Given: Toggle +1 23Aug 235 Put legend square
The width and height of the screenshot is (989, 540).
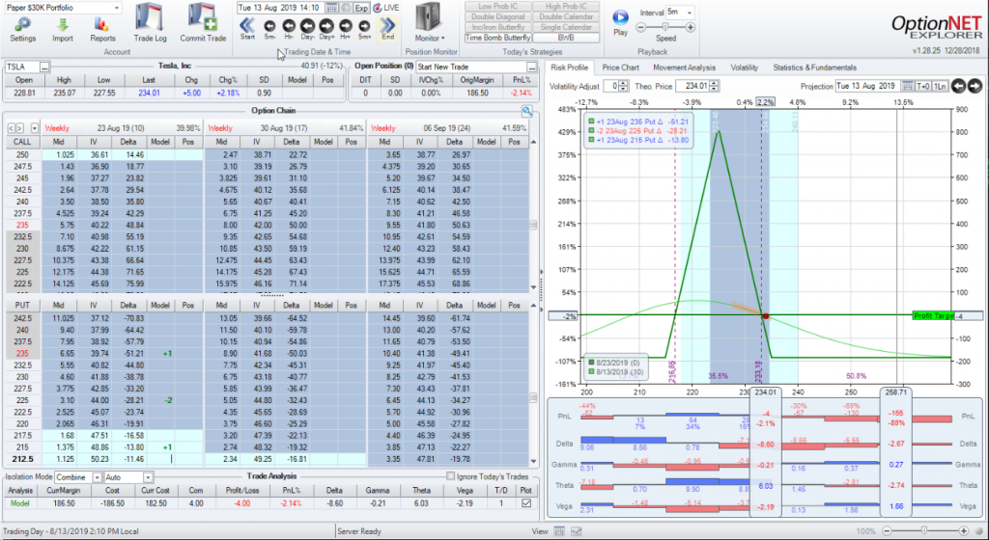Looking at the screenshot, I should click(591, 122).
